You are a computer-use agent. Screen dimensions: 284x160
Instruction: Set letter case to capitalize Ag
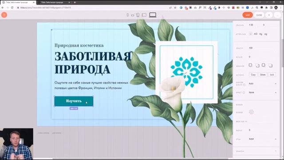[260, 34]
